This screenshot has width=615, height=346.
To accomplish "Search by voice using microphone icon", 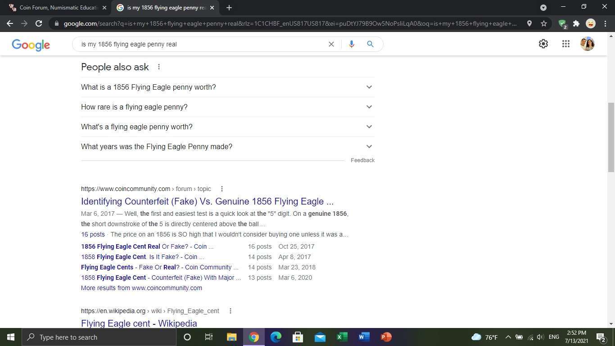I will pos(351,44).
